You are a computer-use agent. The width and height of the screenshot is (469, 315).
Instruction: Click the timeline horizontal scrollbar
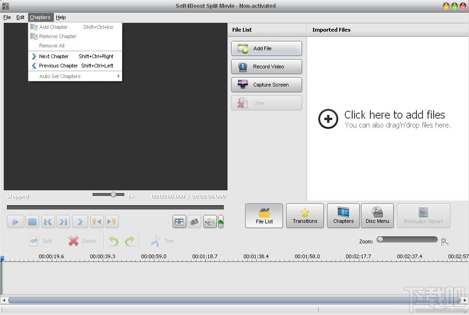(x=234, y=300)
